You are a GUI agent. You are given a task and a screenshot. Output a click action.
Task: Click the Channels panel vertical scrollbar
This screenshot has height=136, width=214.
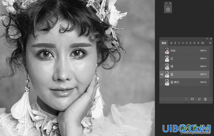[x=211, y=71]
